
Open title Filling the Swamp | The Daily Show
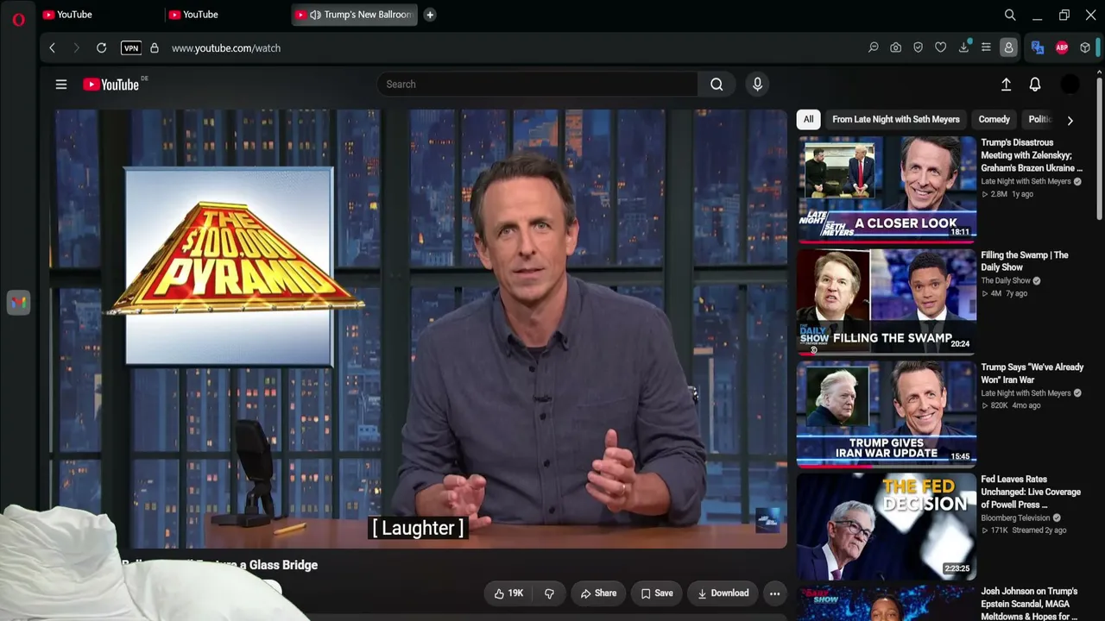[1025, 261]
